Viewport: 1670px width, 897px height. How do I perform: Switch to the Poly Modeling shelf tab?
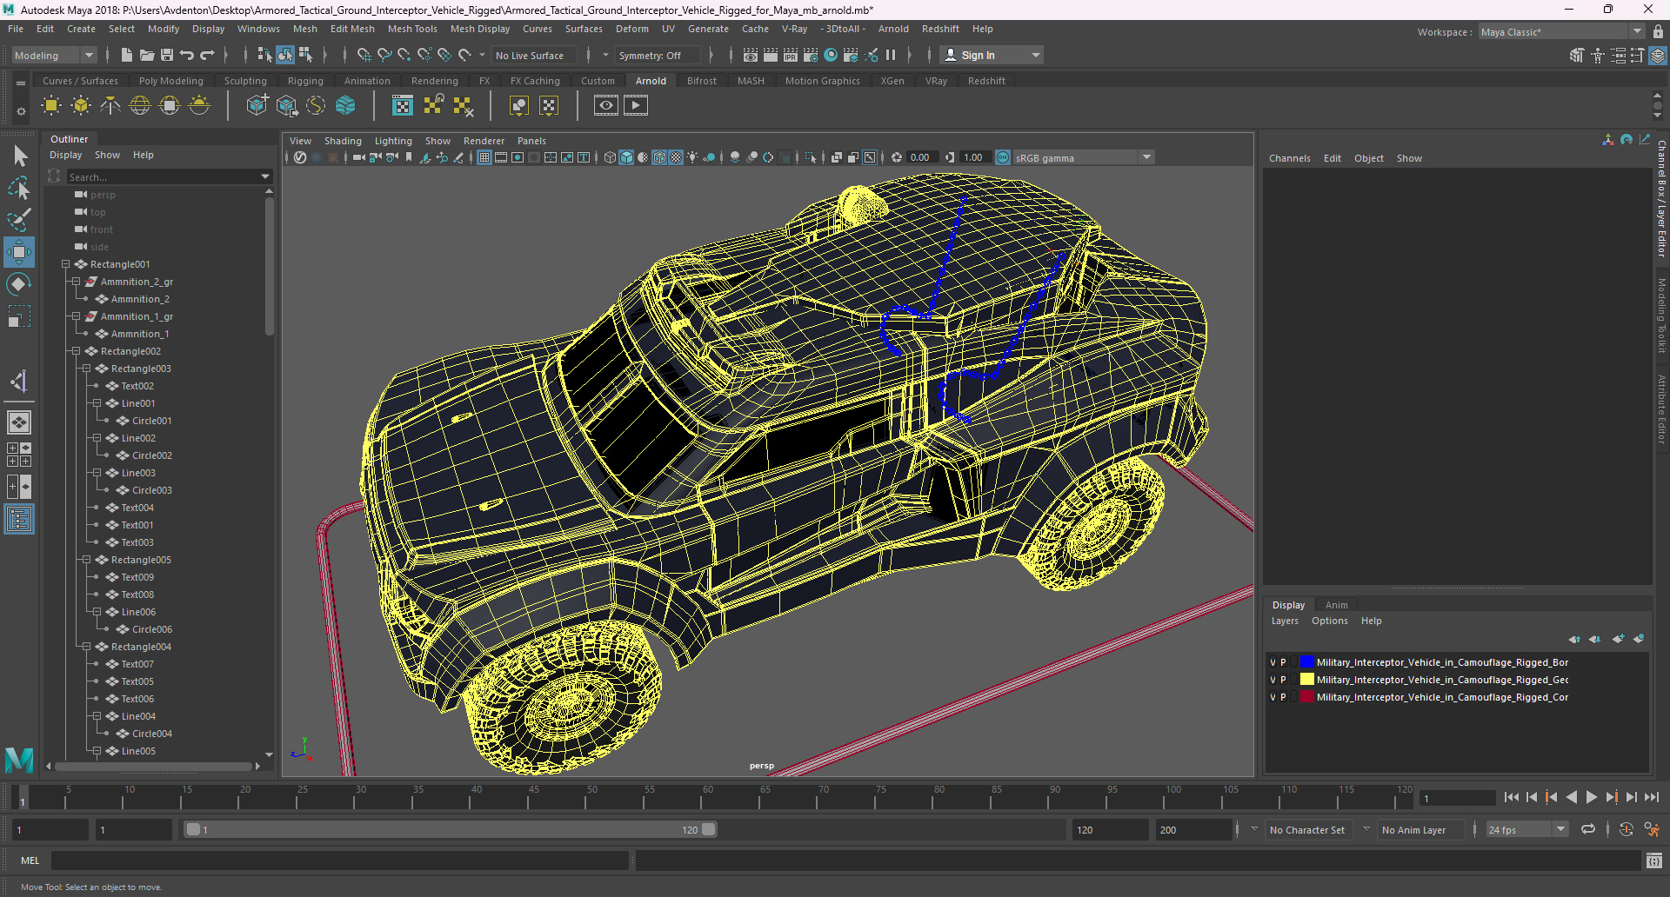(171, 81)
